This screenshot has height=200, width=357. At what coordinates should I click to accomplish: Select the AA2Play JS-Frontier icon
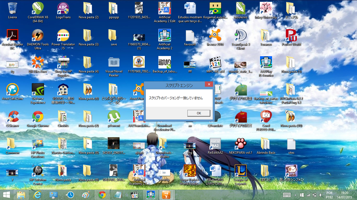tap(266, 66)
